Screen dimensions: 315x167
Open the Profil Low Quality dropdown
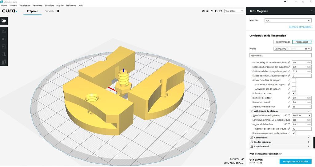point(292,49)
